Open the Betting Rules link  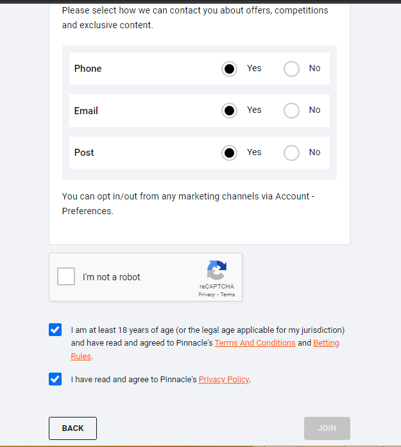pos(326,343)
